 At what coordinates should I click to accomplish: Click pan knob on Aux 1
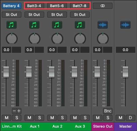(34, 39)
